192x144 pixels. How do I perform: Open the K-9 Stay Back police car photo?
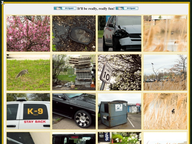[28, 111]
